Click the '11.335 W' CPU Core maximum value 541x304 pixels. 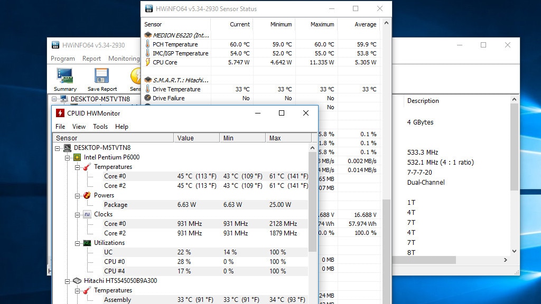coord(322,62)
